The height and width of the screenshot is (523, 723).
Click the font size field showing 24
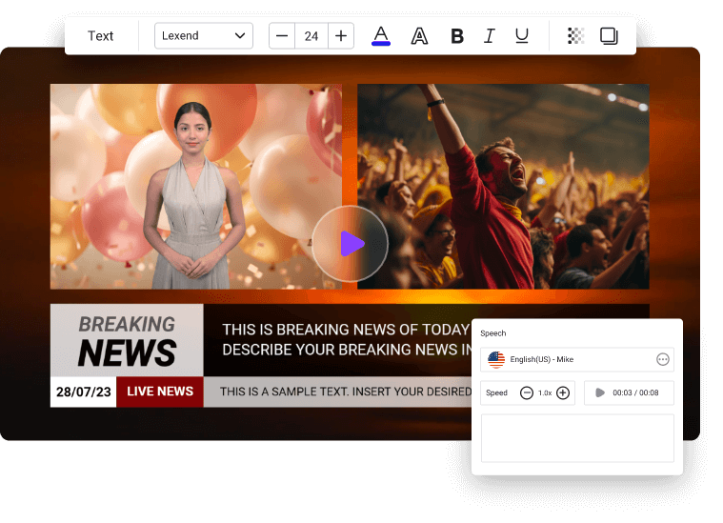(311, 36)
